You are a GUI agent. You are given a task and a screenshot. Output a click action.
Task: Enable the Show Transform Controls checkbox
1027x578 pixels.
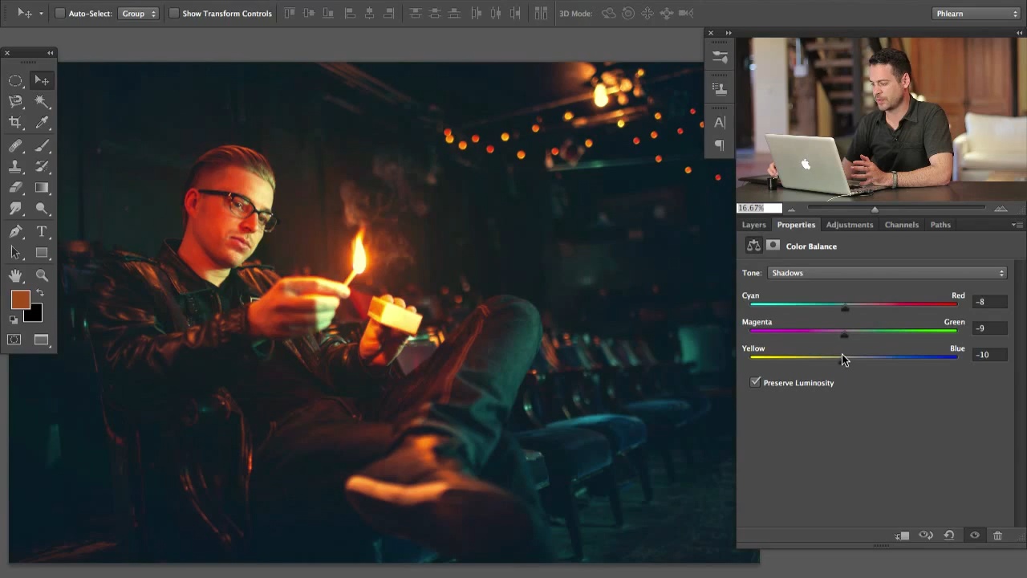pos(173,14)
